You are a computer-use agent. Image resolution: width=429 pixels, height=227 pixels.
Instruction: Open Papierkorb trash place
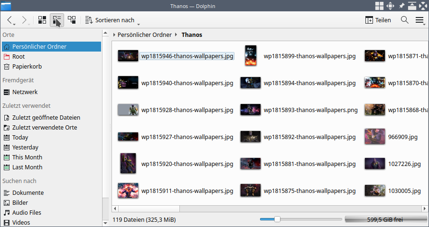click(51, 67)
